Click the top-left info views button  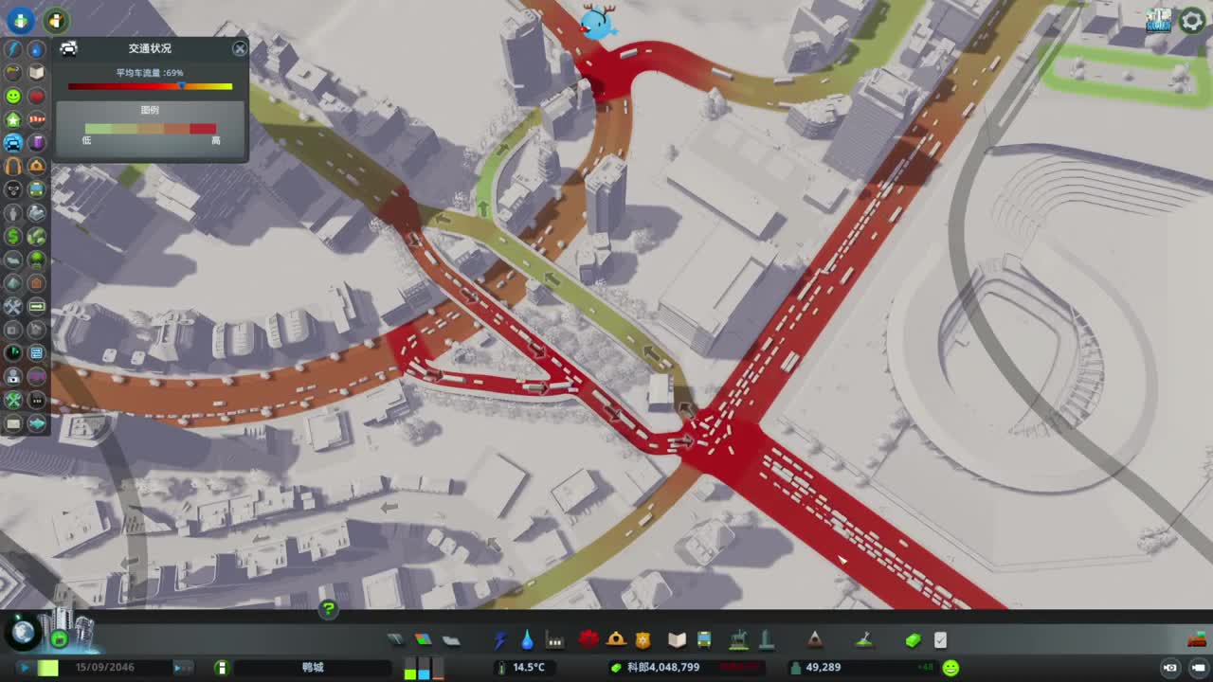coord(20,20)
